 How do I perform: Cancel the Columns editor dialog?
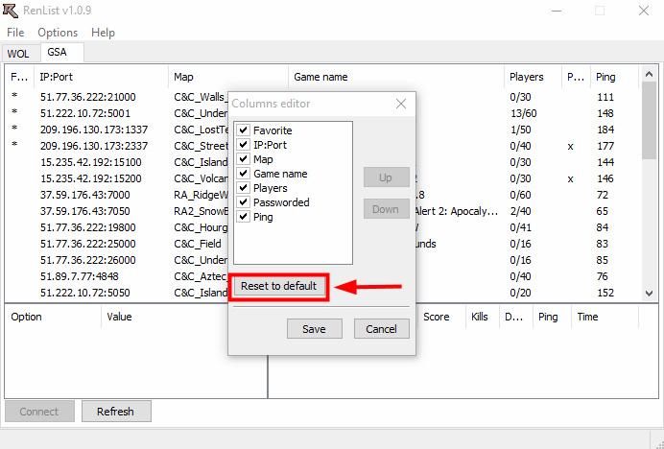(382, 329)
